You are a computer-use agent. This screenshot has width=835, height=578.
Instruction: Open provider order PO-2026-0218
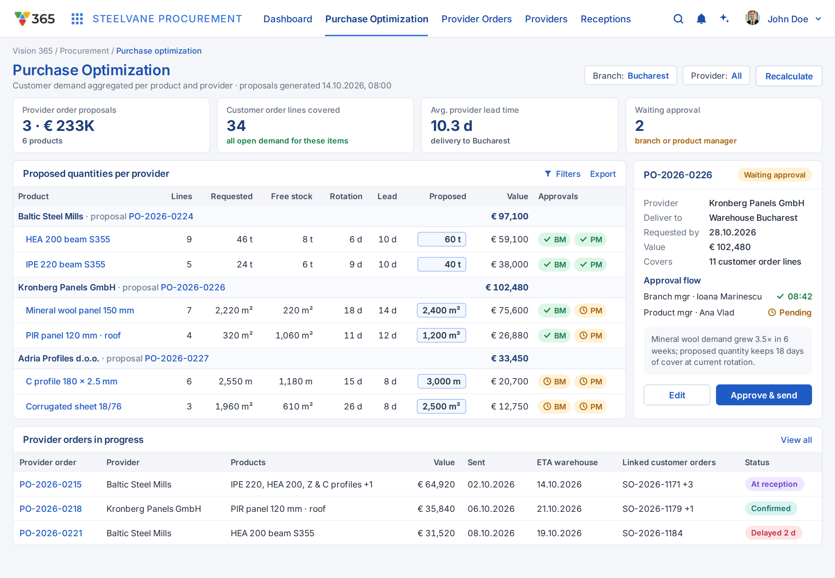coord(51,509)
